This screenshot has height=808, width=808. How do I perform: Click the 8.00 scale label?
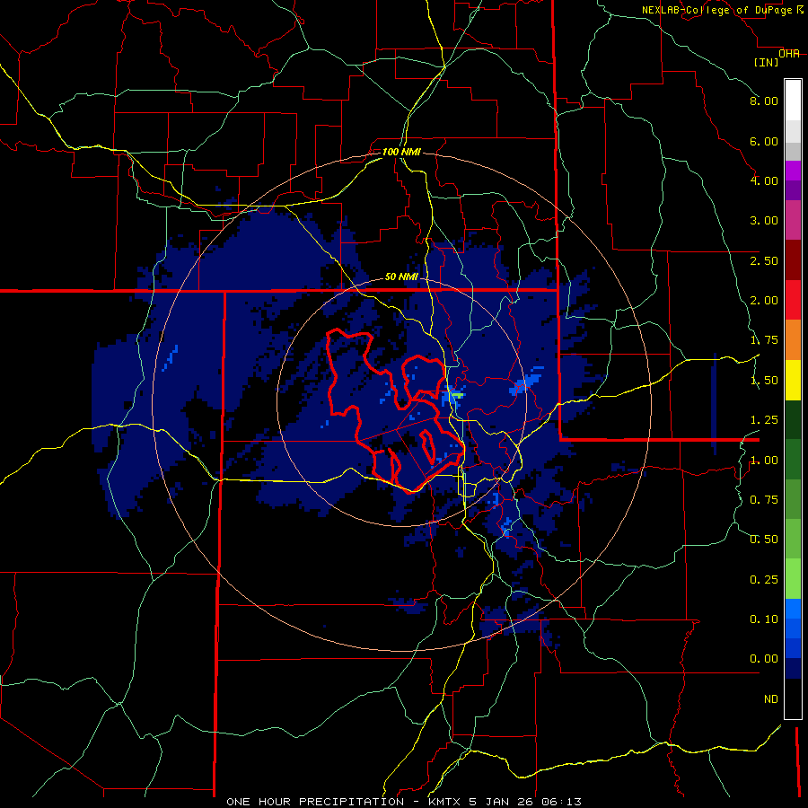click(x=764, y=101)
